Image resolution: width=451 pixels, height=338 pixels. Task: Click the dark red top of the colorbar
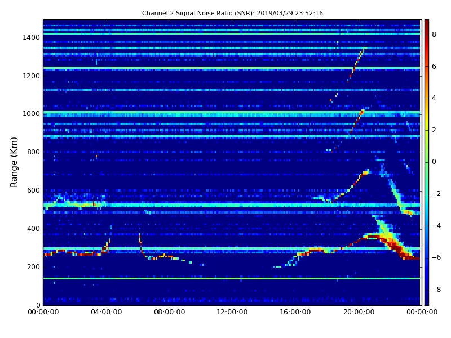[427, 23]
